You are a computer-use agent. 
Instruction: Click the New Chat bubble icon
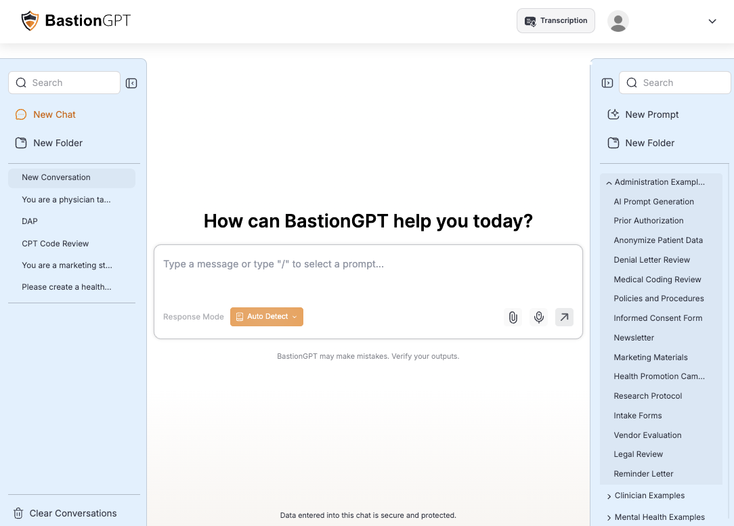pyautogui.click(x=21, y=114)
